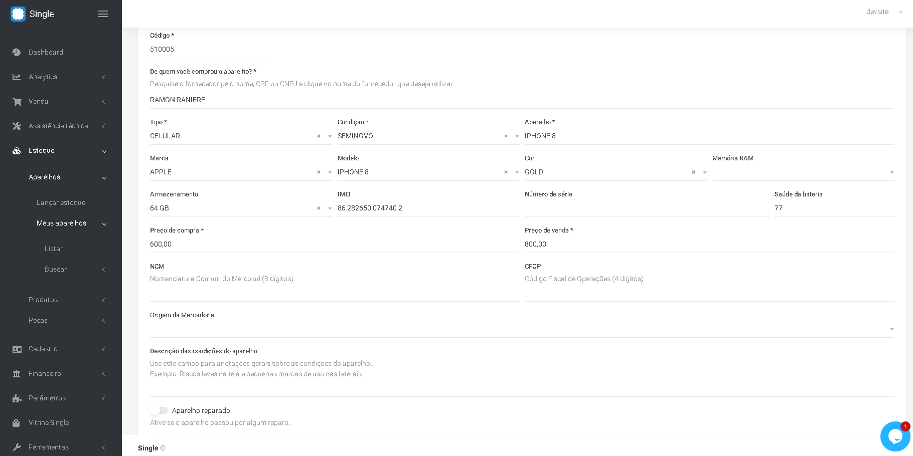
Task: Open Lançar estoque menu item
Action: 61,202
